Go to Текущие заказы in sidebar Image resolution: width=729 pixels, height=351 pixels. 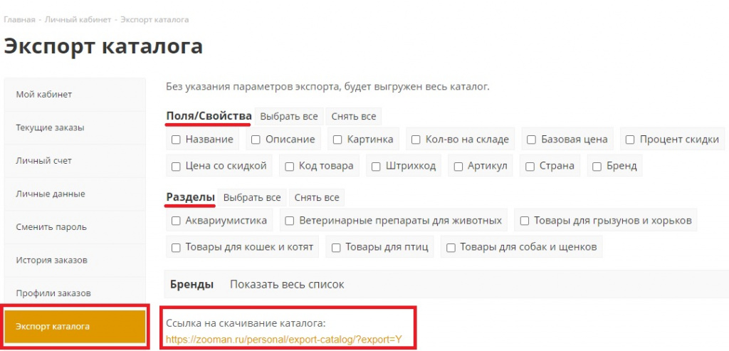50,128
